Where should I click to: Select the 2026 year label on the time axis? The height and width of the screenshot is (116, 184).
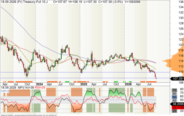[128, 84]
